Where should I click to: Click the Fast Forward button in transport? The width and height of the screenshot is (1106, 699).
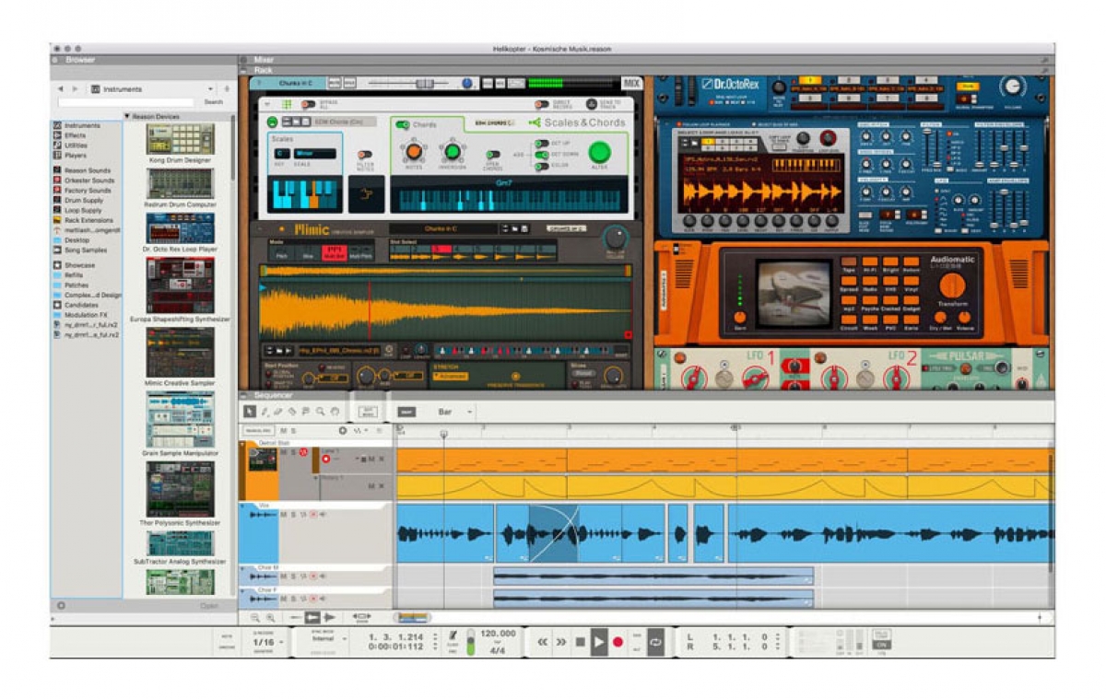(561, 641)
